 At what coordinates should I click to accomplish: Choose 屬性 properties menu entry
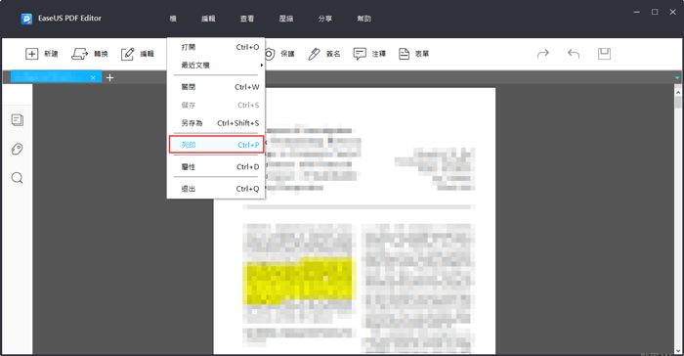[216, 167]
